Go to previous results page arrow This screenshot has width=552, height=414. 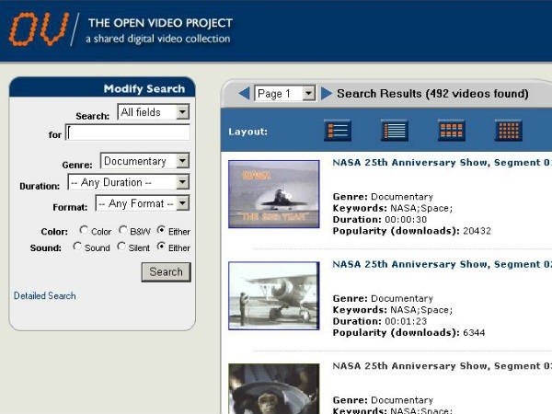[x=244, y=94]
